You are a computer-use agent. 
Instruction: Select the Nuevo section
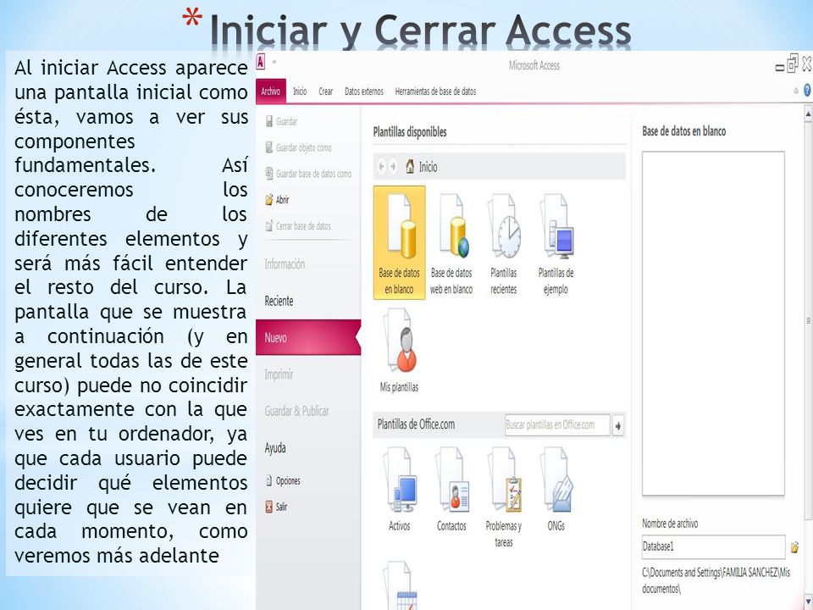pos(308,338)
